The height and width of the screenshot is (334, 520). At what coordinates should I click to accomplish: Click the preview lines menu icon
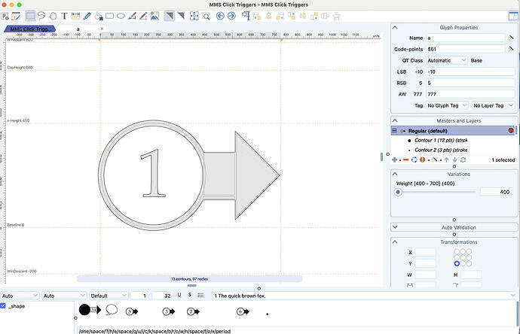pos(200,296)
